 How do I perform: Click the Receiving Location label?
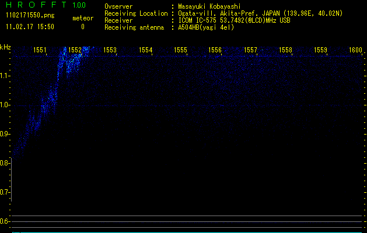[x=136, y=13]
